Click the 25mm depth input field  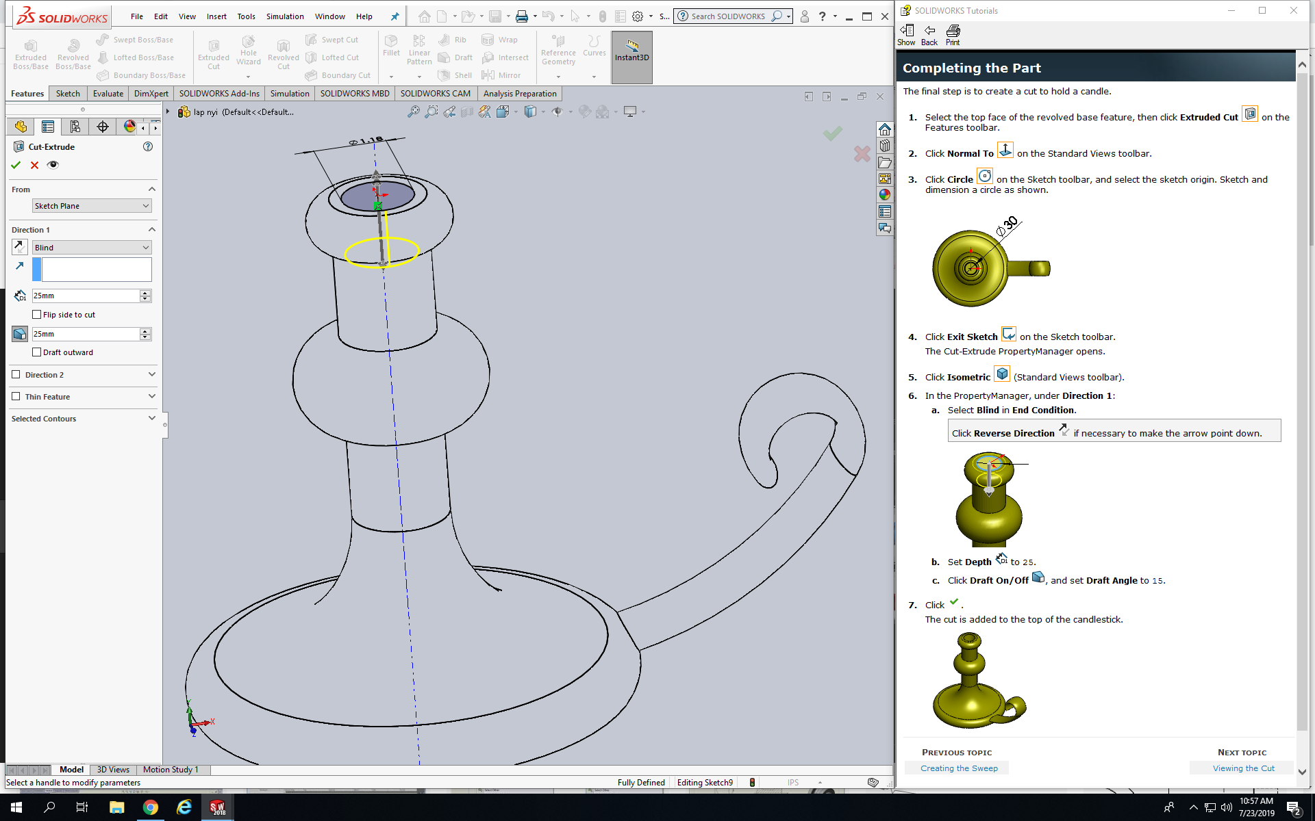click(85, 296)
